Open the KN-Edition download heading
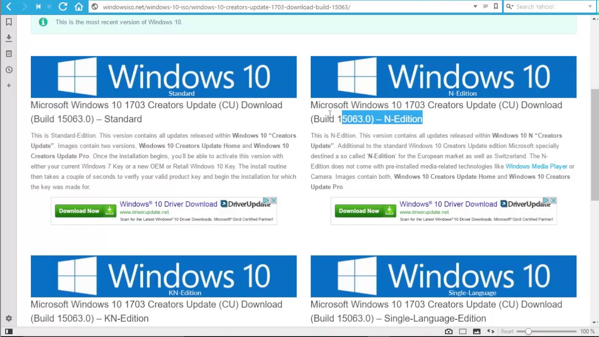The width and height of the screenshot is (599, 337). [x=156, y=311]
